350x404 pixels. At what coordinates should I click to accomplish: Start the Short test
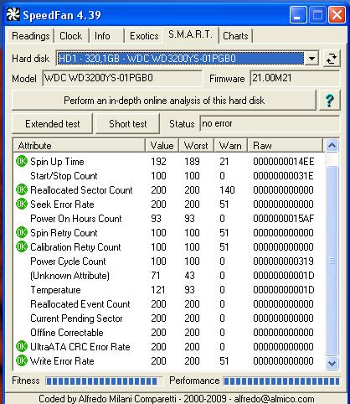click(x=128, y=124)
